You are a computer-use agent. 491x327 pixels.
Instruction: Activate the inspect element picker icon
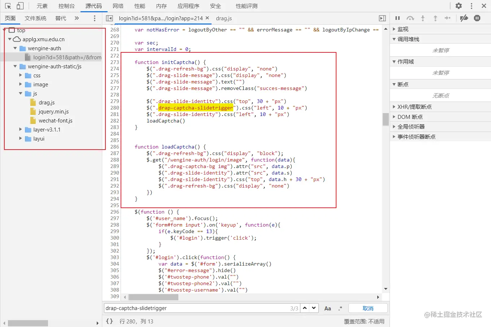[8, 6]
